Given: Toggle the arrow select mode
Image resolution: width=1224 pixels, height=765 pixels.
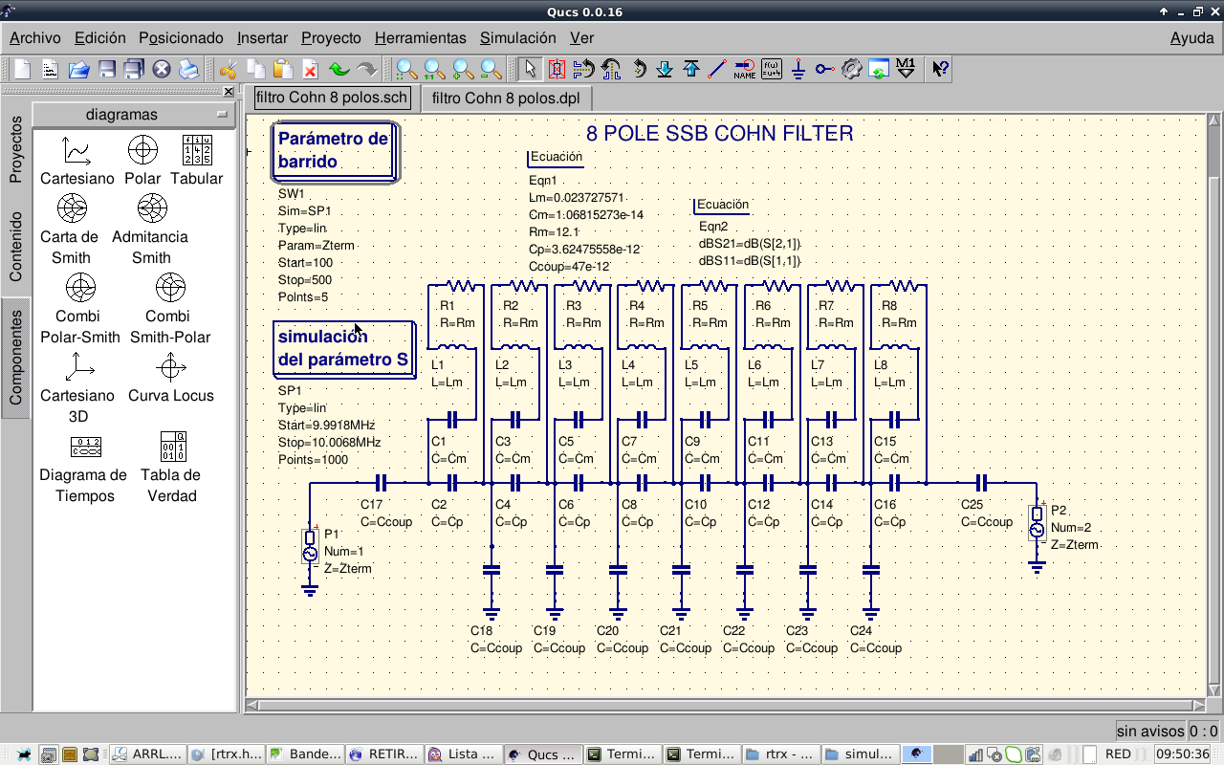Looking at the screenshot, I should click(531, 69).
